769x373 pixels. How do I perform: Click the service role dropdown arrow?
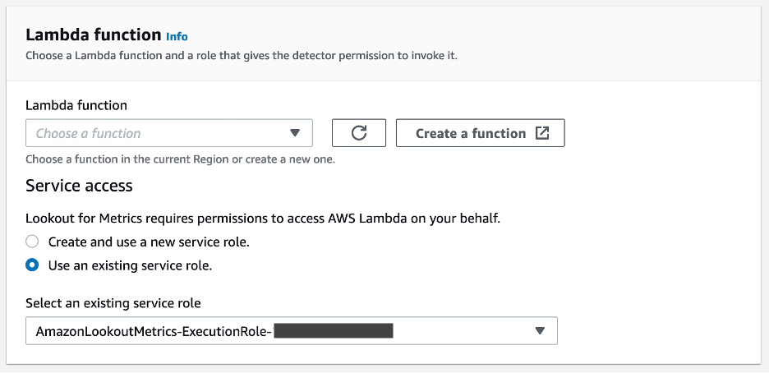540,331
